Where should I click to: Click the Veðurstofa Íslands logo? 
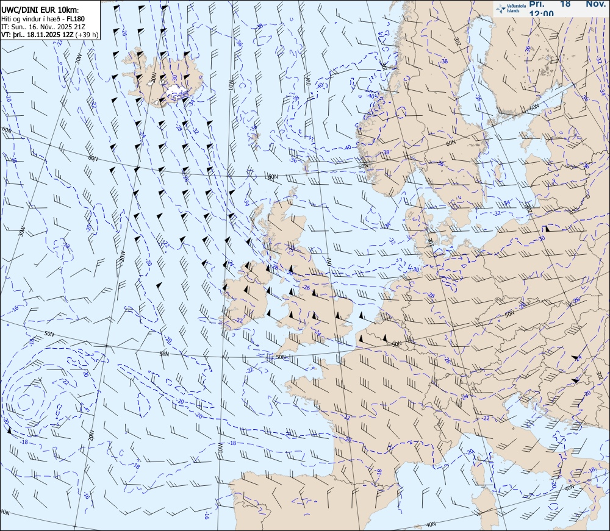coord(511,8)
